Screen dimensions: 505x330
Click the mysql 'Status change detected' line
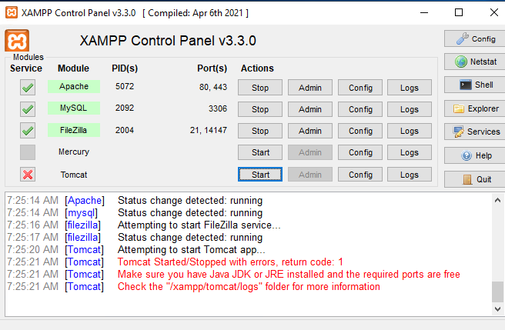[x=190, y=212]
